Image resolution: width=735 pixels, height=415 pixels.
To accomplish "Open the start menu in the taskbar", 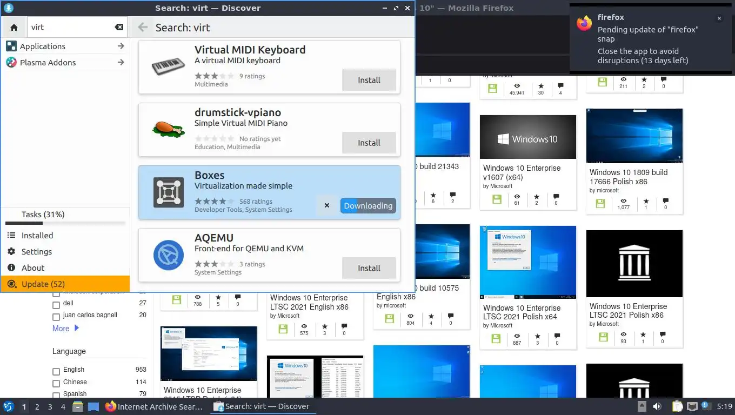I will [9, 406].
